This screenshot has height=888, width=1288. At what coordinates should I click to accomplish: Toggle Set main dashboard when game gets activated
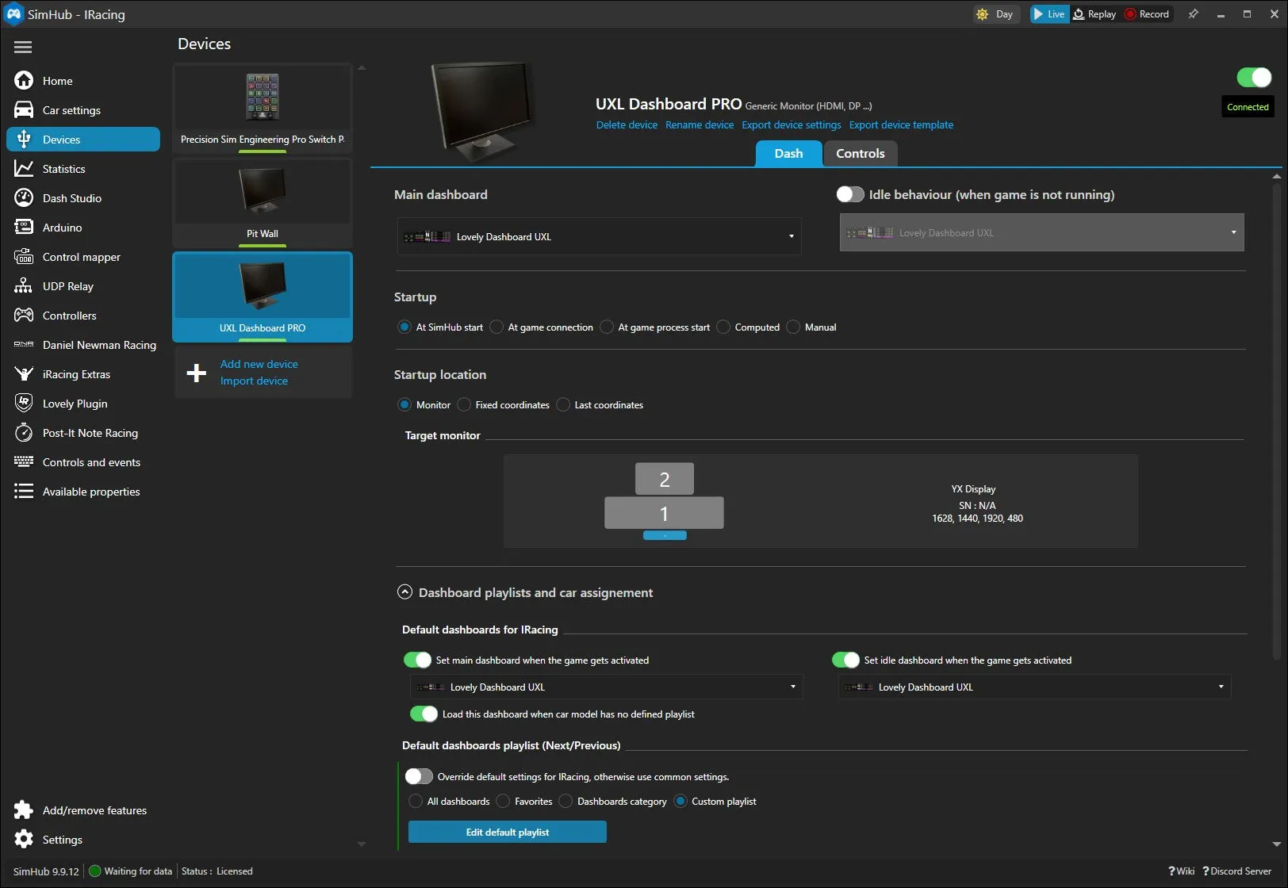click(x=417, y=660)
